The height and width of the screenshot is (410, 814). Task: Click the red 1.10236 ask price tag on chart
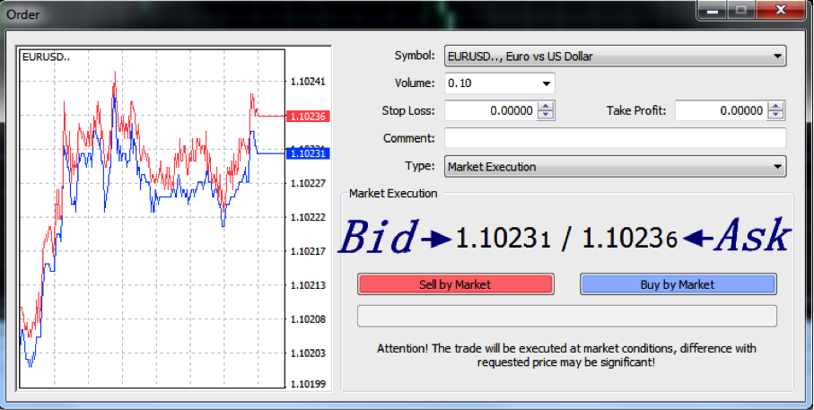coord(307,117)
